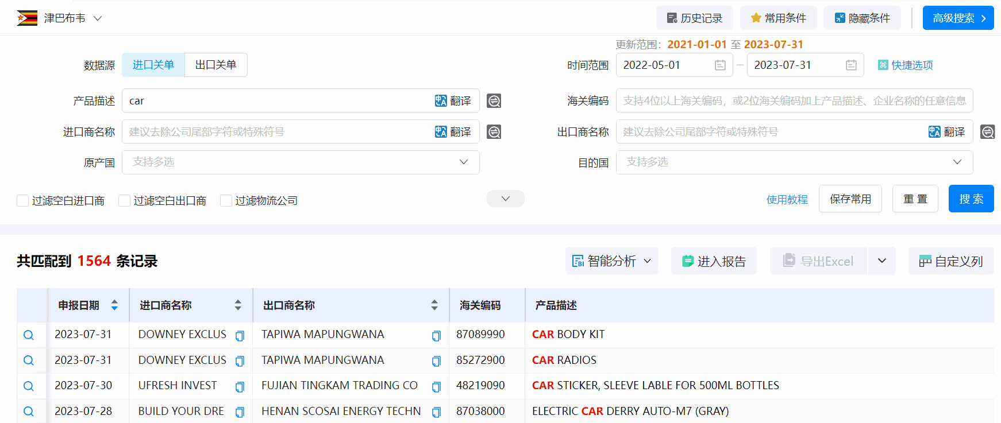The width and height of the screenshot is (1001, 423).
Task: Click the 海关编码 input field
Action: (794, 101)
